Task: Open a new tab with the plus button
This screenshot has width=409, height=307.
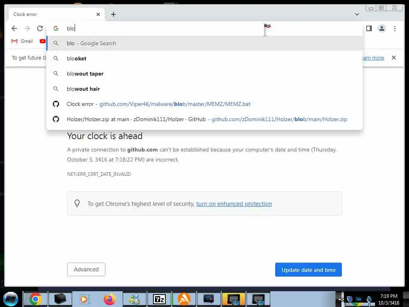Action: click(x=113, y=14)
